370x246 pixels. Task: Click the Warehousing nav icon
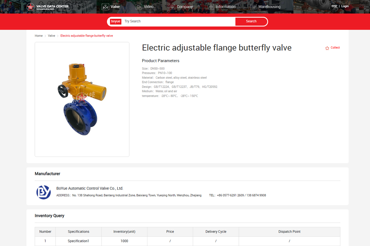pyautogui.click(x=253, y=7)
